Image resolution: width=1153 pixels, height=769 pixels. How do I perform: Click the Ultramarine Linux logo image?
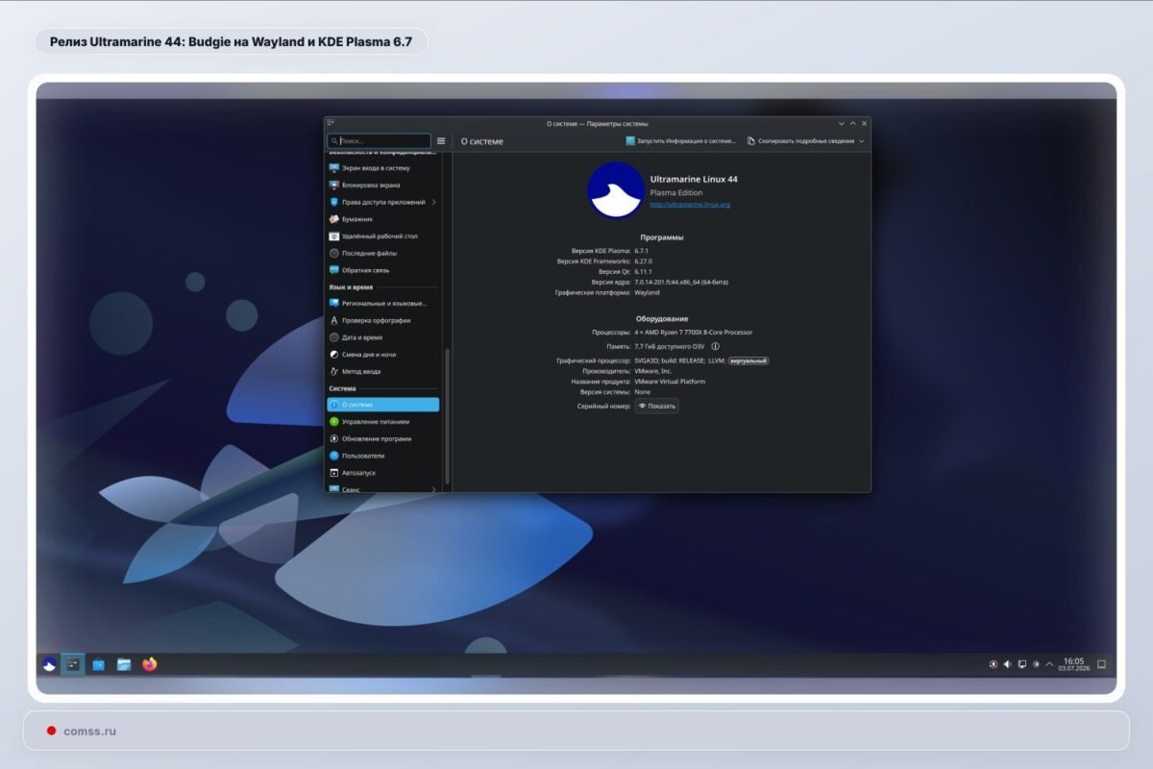[615, 190]
